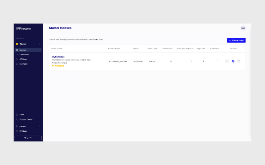Click the Pinecone logo in the sidebar
This screenshot has width=265, height=165.
(23, 28)
